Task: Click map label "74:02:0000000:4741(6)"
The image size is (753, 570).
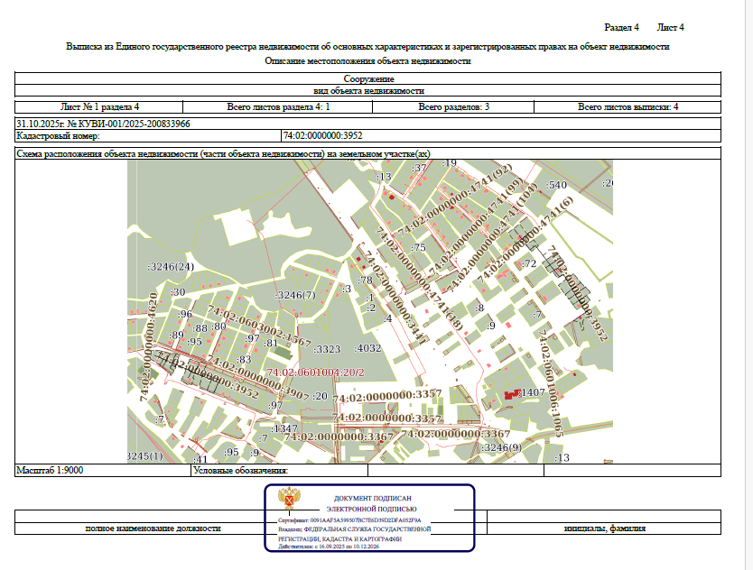Action: 525,239
